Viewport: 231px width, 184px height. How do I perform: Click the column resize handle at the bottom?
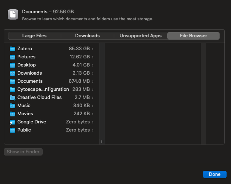102,142
